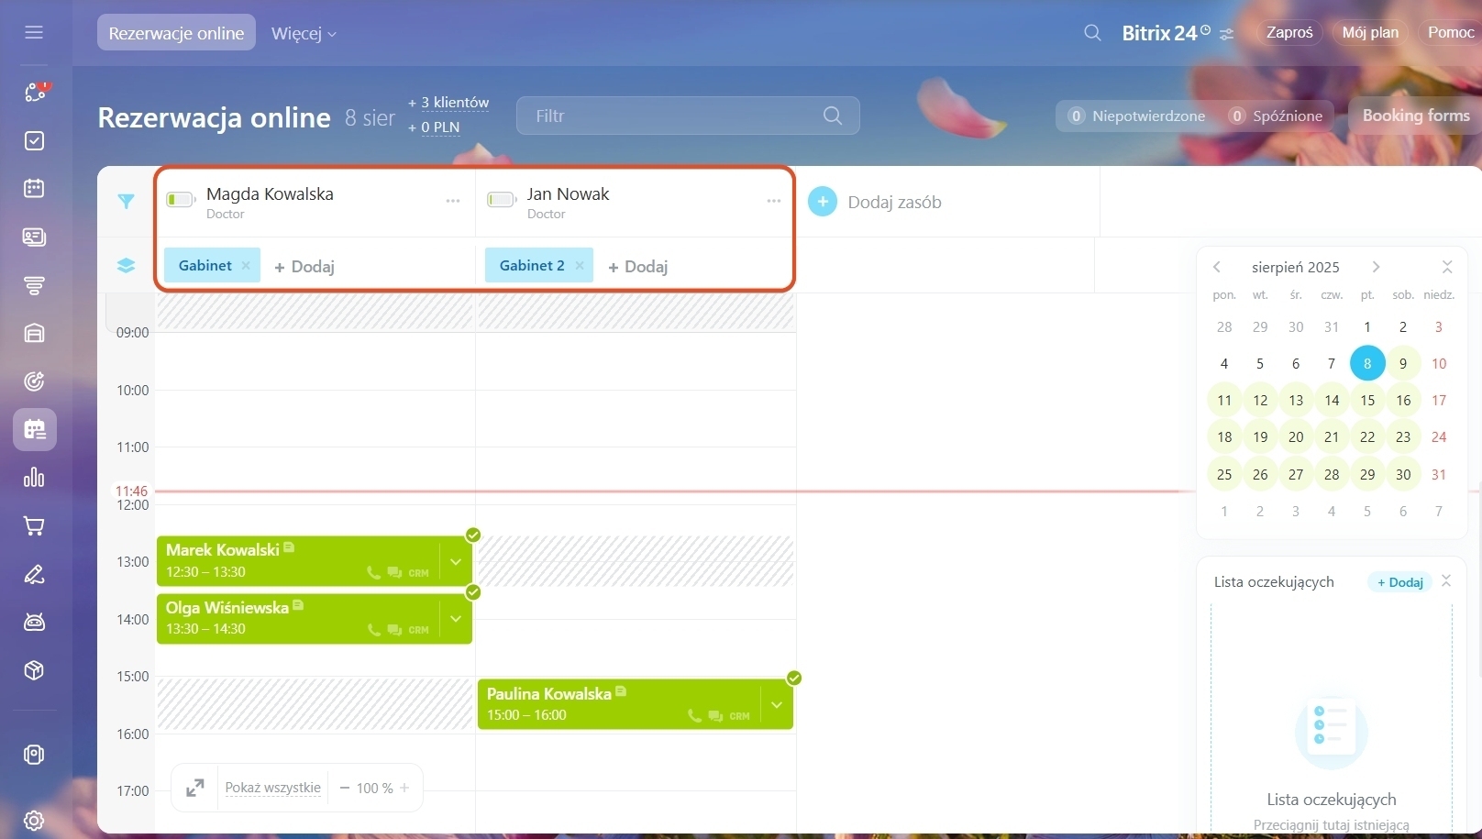Click the funnel filter icon beside resources

click(127, 202)
